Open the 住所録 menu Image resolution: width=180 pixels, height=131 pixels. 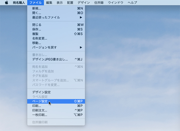coord(99,3)
